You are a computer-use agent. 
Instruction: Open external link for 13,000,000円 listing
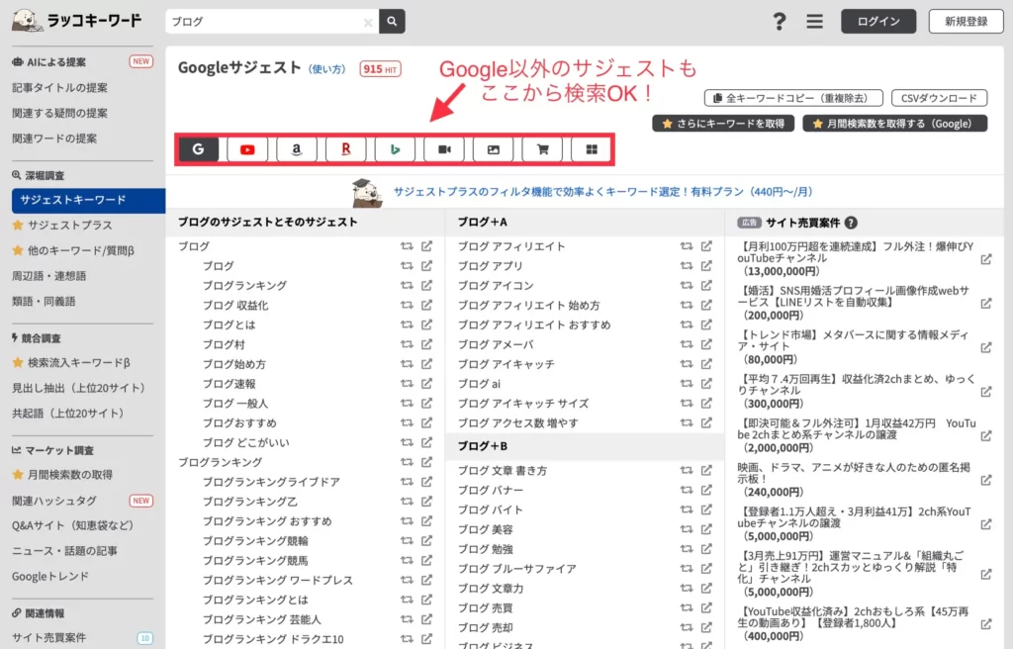(x=986, y=259)
